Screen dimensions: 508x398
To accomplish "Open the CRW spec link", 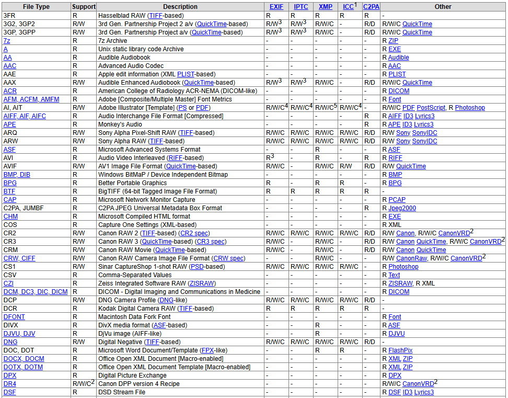I will pyautogui.click(x=228, y=258).
